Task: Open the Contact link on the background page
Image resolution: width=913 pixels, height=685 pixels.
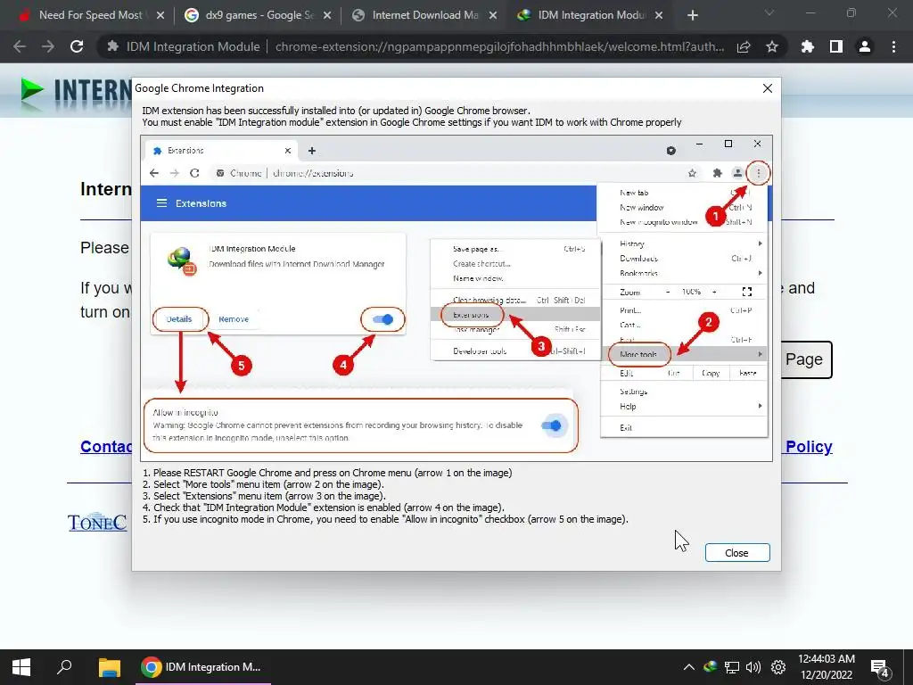Action: (x=106, y=447)
